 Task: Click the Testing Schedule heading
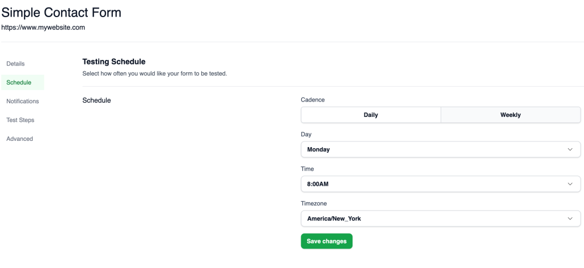pos(114,62)
